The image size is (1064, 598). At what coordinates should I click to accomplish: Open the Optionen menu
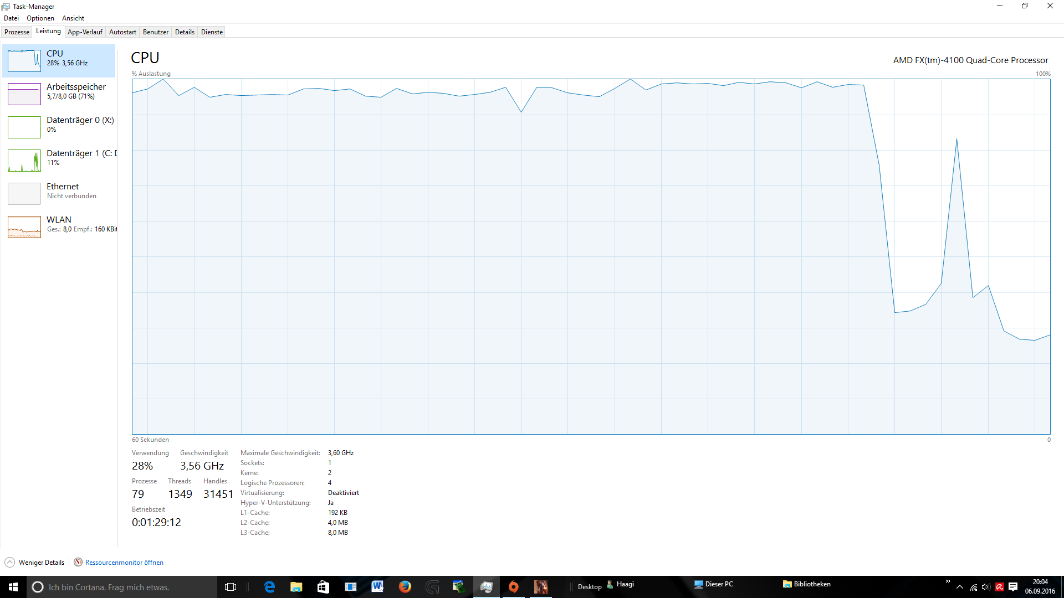(40, 18)
